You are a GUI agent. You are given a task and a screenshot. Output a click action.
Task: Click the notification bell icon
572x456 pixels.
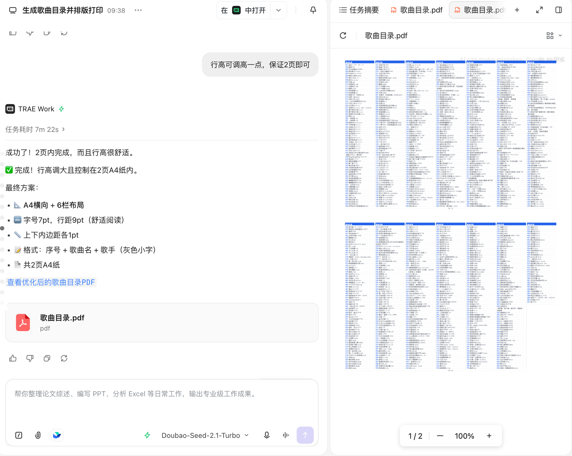tap(313, 10)
